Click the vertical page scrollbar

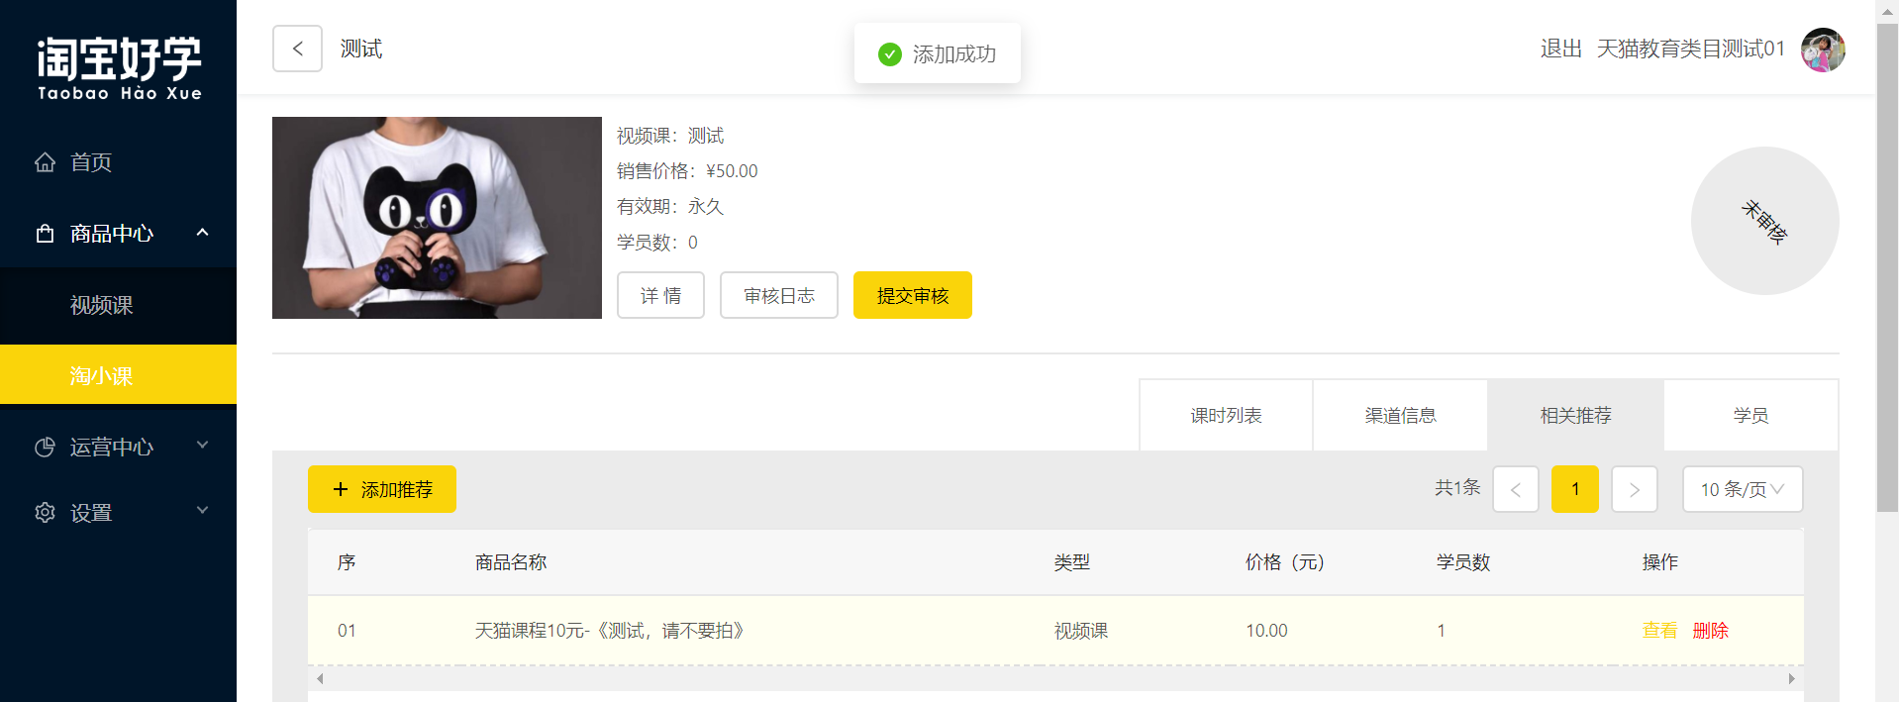coord(1887,267)
